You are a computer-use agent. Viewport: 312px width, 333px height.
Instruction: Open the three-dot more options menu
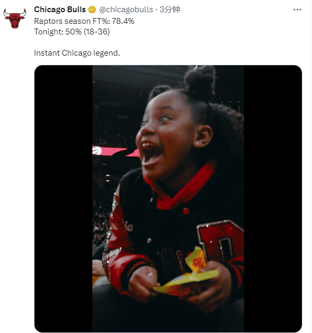pyautogui.click(x=297, y=10)
